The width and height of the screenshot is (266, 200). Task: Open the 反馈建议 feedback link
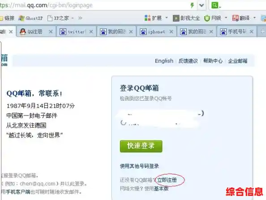pyautogui.click(x=188, y=61)
